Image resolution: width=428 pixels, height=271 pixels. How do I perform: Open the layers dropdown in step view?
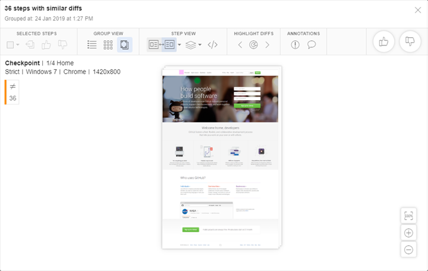(x=194, y=45)
